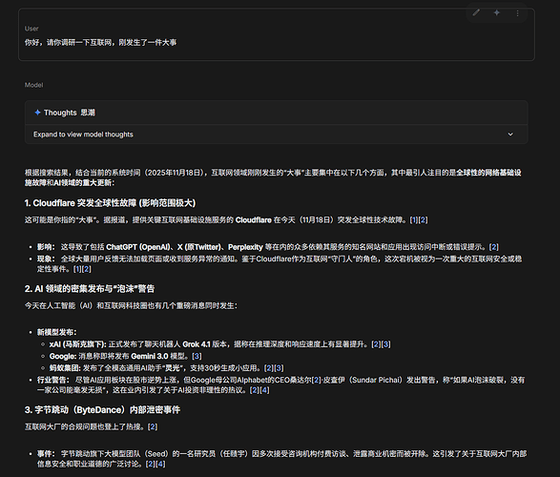
Task: Open citation [1] after Cloudflare outage sentence
Action: pyautogui.click(x=414, y=220)
